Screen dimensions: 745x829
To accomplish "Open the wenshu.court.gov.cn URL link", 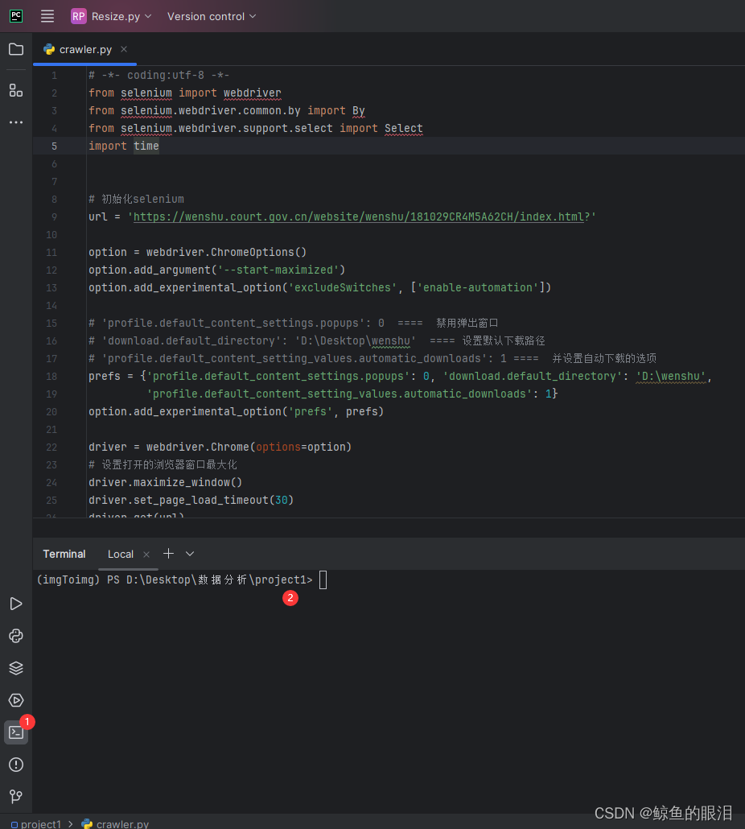I will [359, 217].
